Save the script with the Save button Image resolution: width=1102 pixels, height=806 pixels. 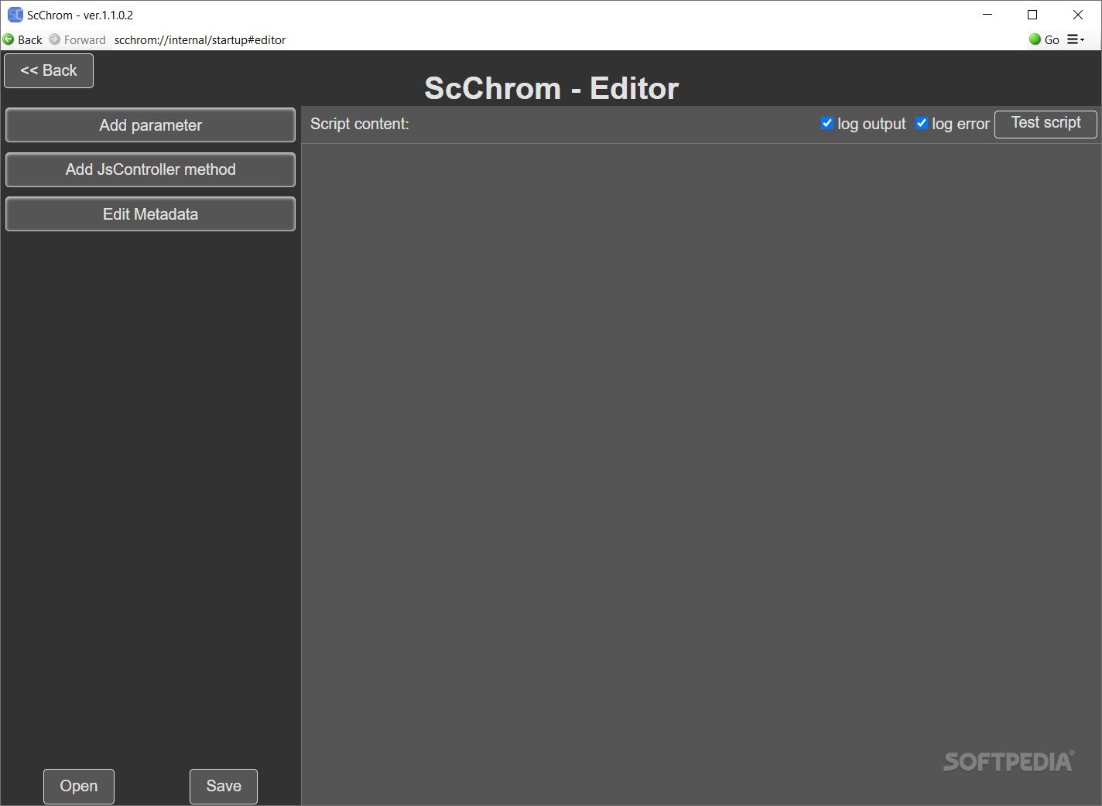[224, 787]
